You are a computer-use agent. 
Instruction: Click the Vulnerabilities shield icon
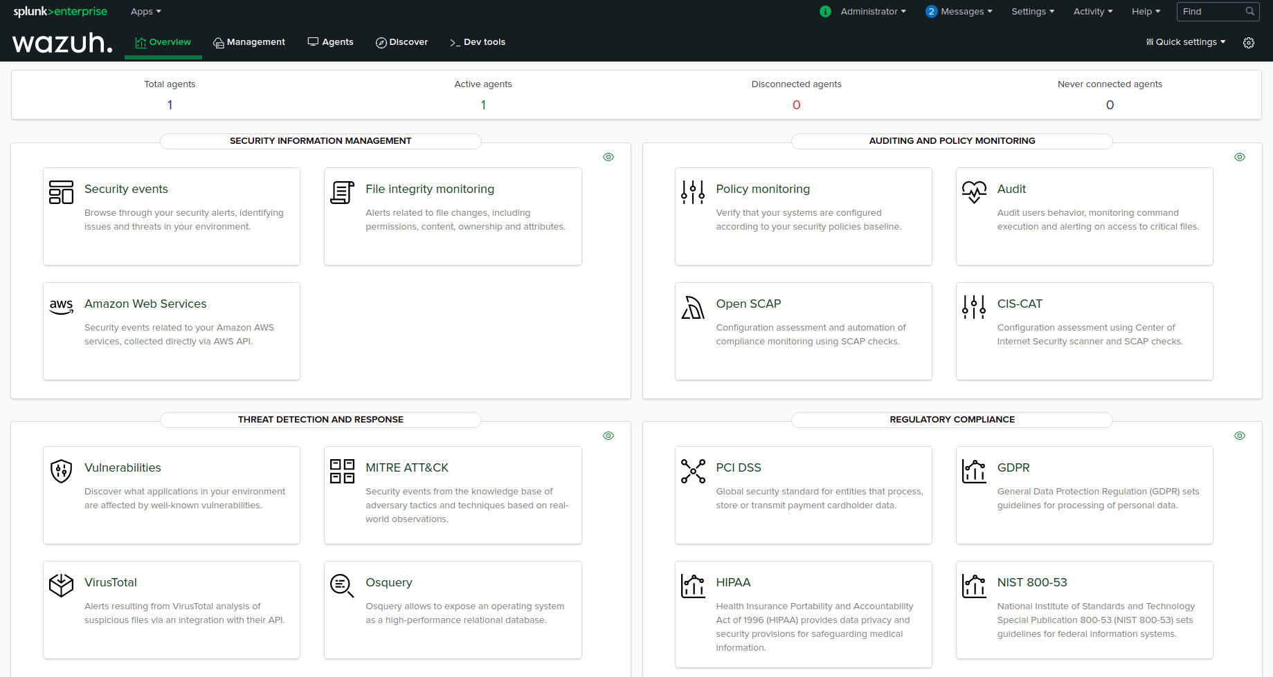61,471
